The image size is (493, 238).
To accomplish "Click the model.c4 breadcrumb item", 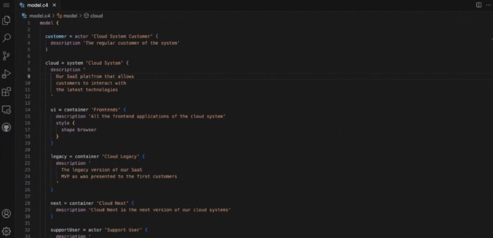I will 36,15.
